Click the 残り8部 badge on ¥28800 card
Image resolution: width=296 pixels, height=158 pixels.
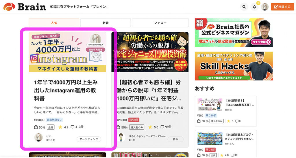(x=134, y=120)
